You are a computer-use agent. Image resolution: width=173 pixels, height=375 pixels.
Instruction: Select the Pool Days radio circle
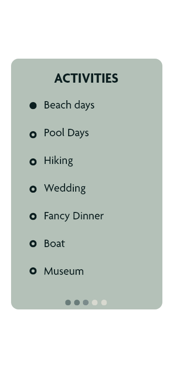coord(33,135)
